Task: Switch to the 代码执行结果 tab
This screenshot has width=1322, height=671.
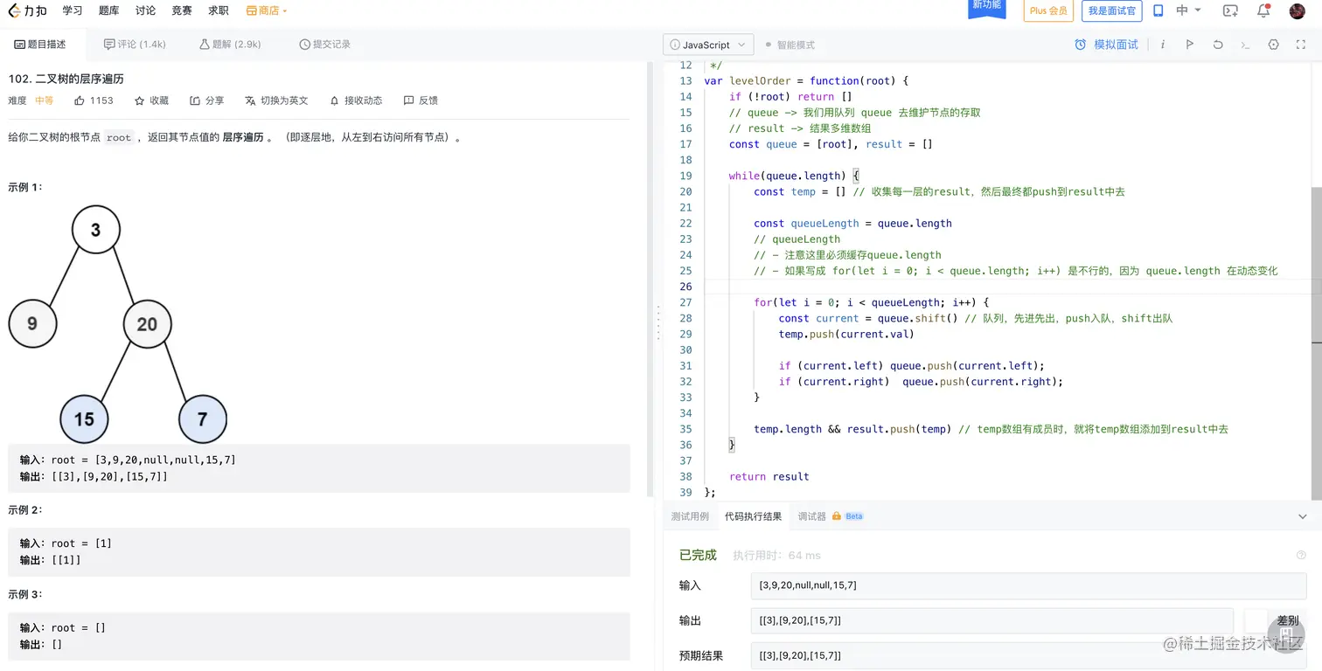Action: 753,516
